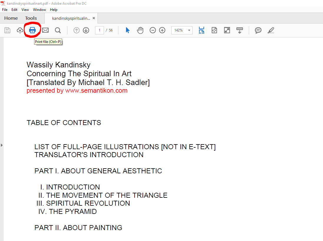323x241 pixels.
Task: Click the 'TABLE OF CONTENTS' heading
Action: click(64, 123)
